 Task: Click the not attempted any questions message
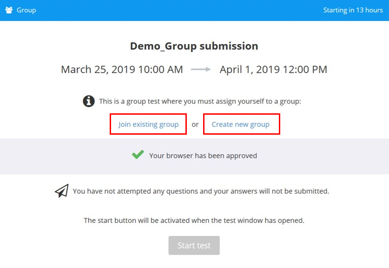tap(201, 191)
